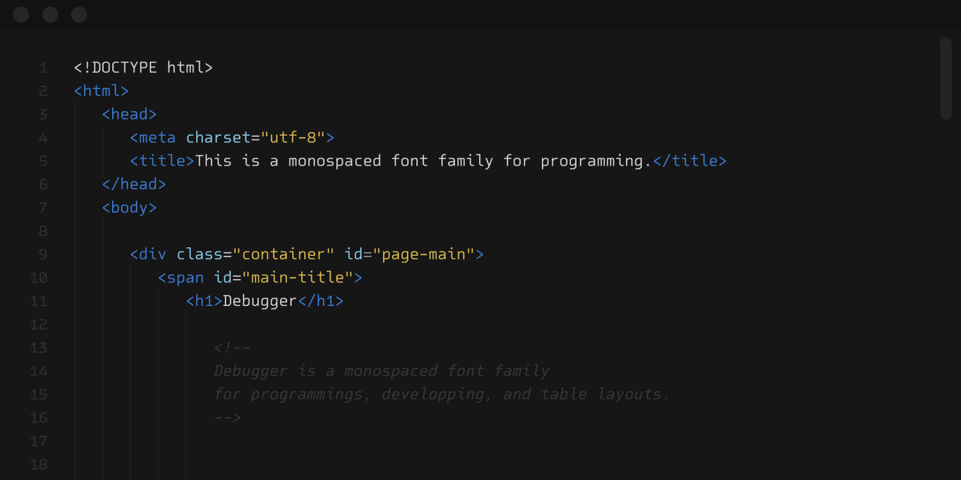The image size is (961, 480).
Task: Click line number 18 in the gutter
Action: point(38,464)
